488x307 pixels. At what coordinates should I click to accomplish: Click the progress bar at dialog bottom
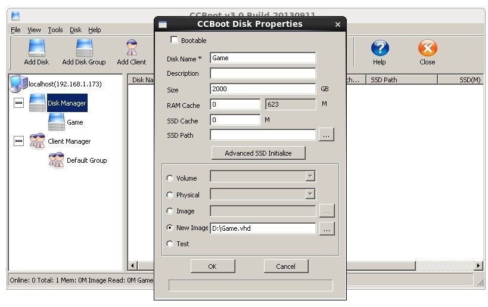pos(250,285)
